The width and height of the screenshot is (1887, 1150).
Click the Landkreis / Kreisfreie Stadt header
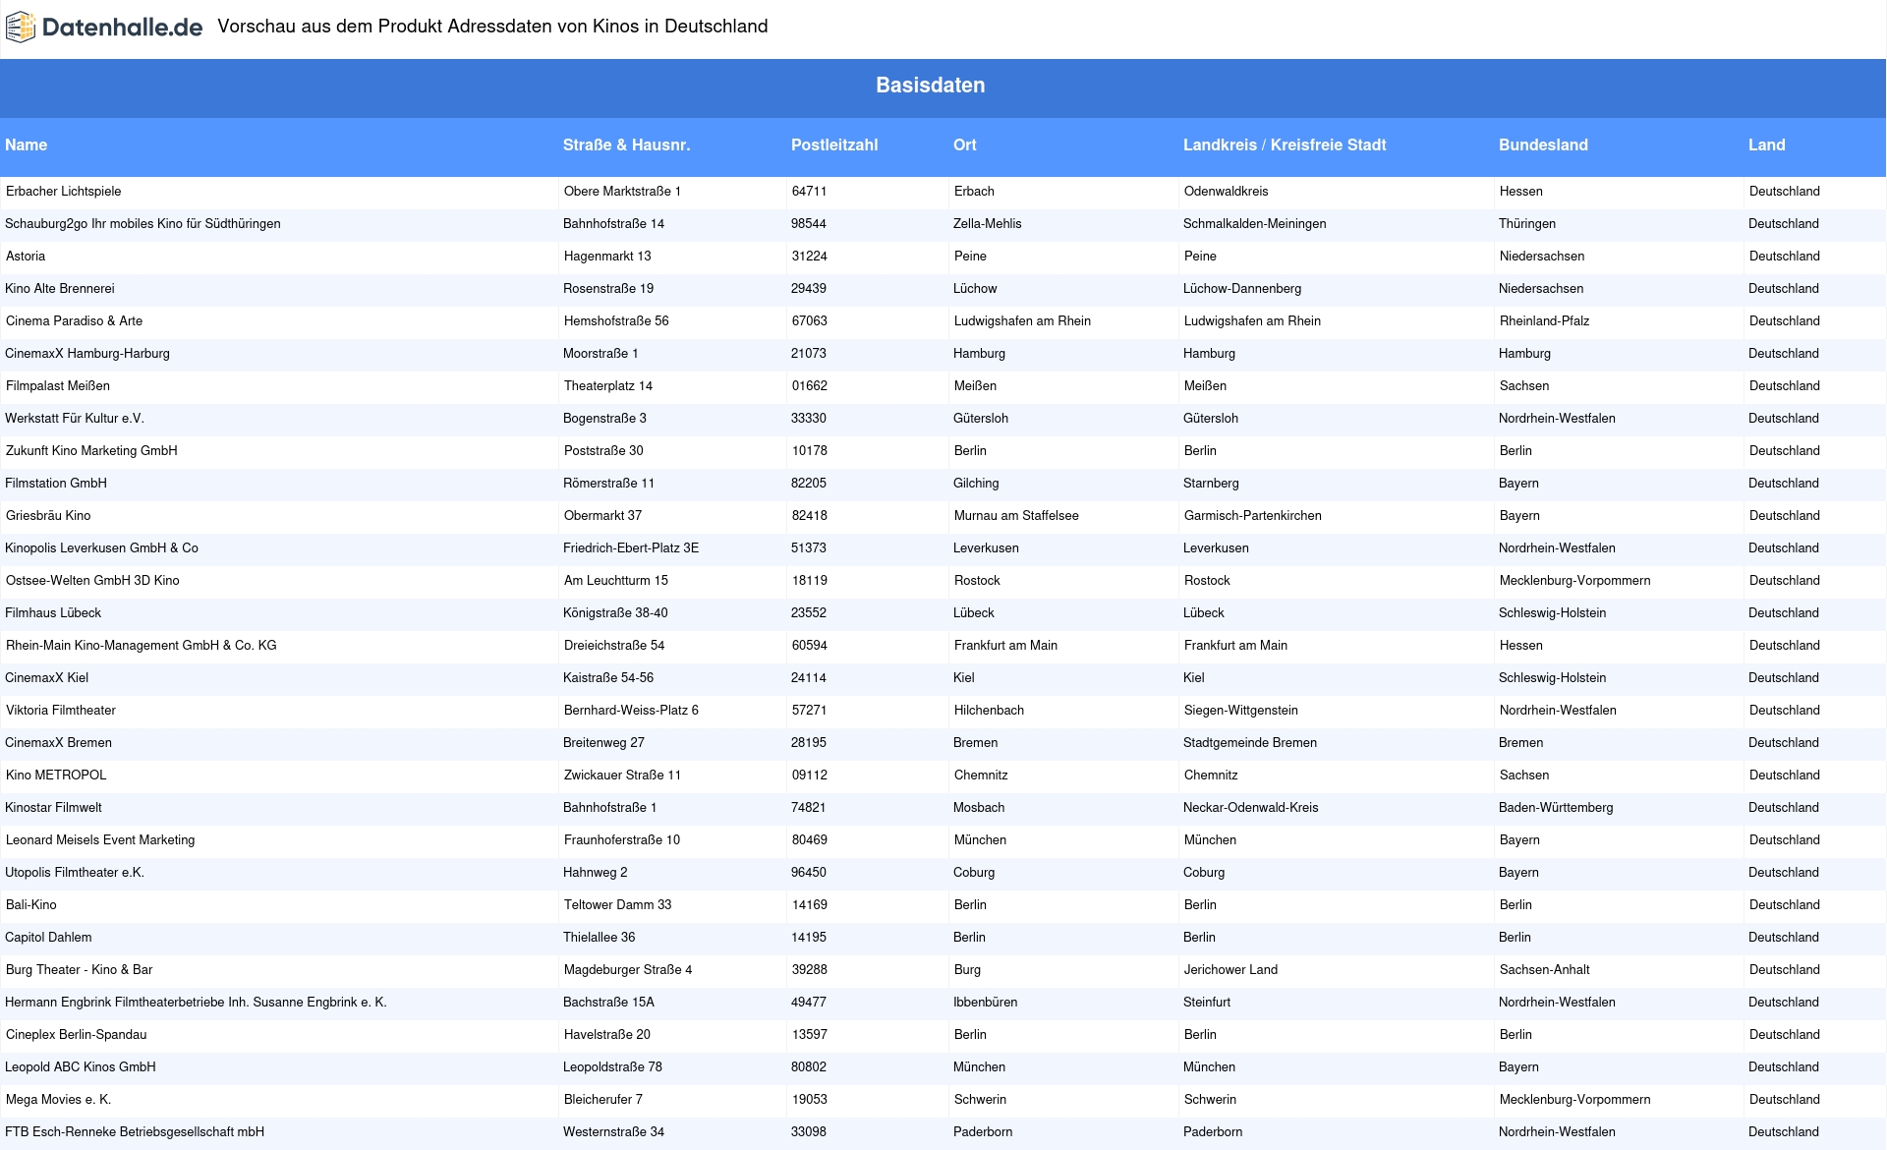pos(1285,144)
